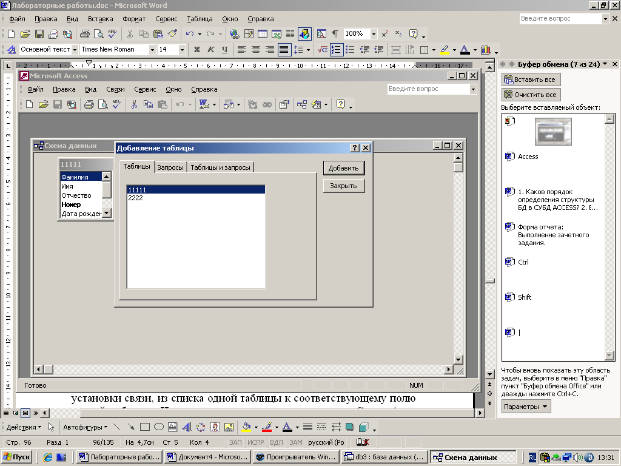Click 'Очистить все' button
This screenshot has width=621, height=466.
point(531,95)
